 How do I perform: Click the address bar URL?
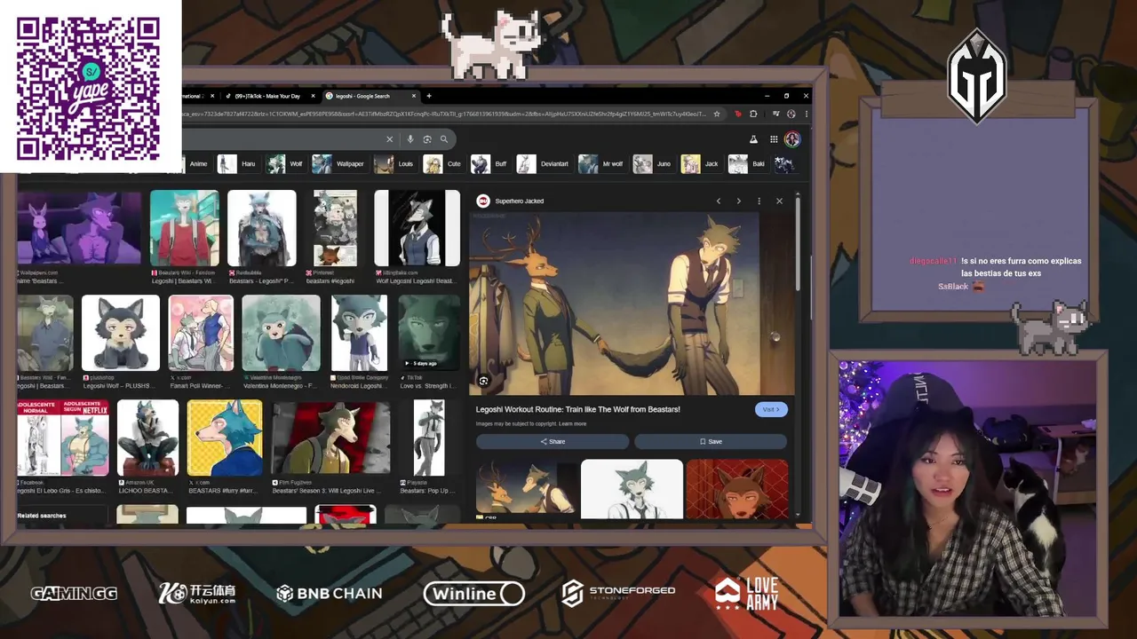pyautogui.click(x=444, y=114)
